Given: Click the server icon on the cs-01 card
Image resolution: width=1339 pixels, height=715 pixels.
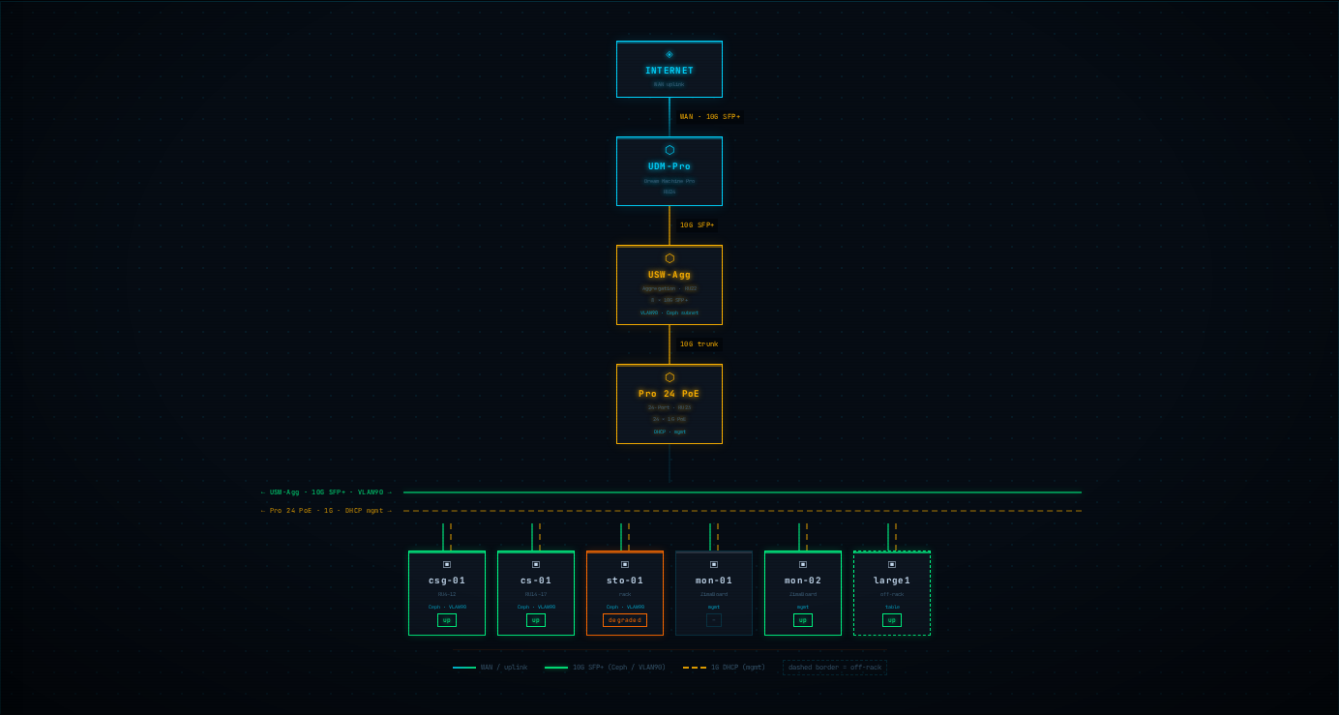Looking at the screenshot, I should (536, 564).
